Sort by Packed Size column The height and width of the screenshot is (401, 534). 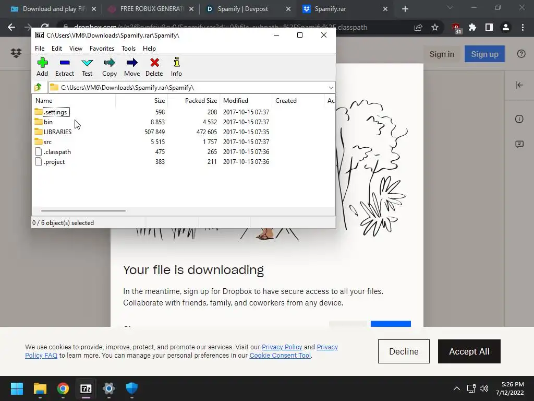[194, 101]
